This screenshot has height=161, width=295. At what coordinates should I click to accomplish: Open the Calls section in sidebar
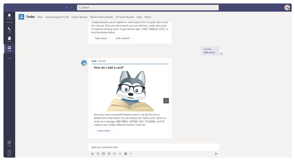coord(9,29)
